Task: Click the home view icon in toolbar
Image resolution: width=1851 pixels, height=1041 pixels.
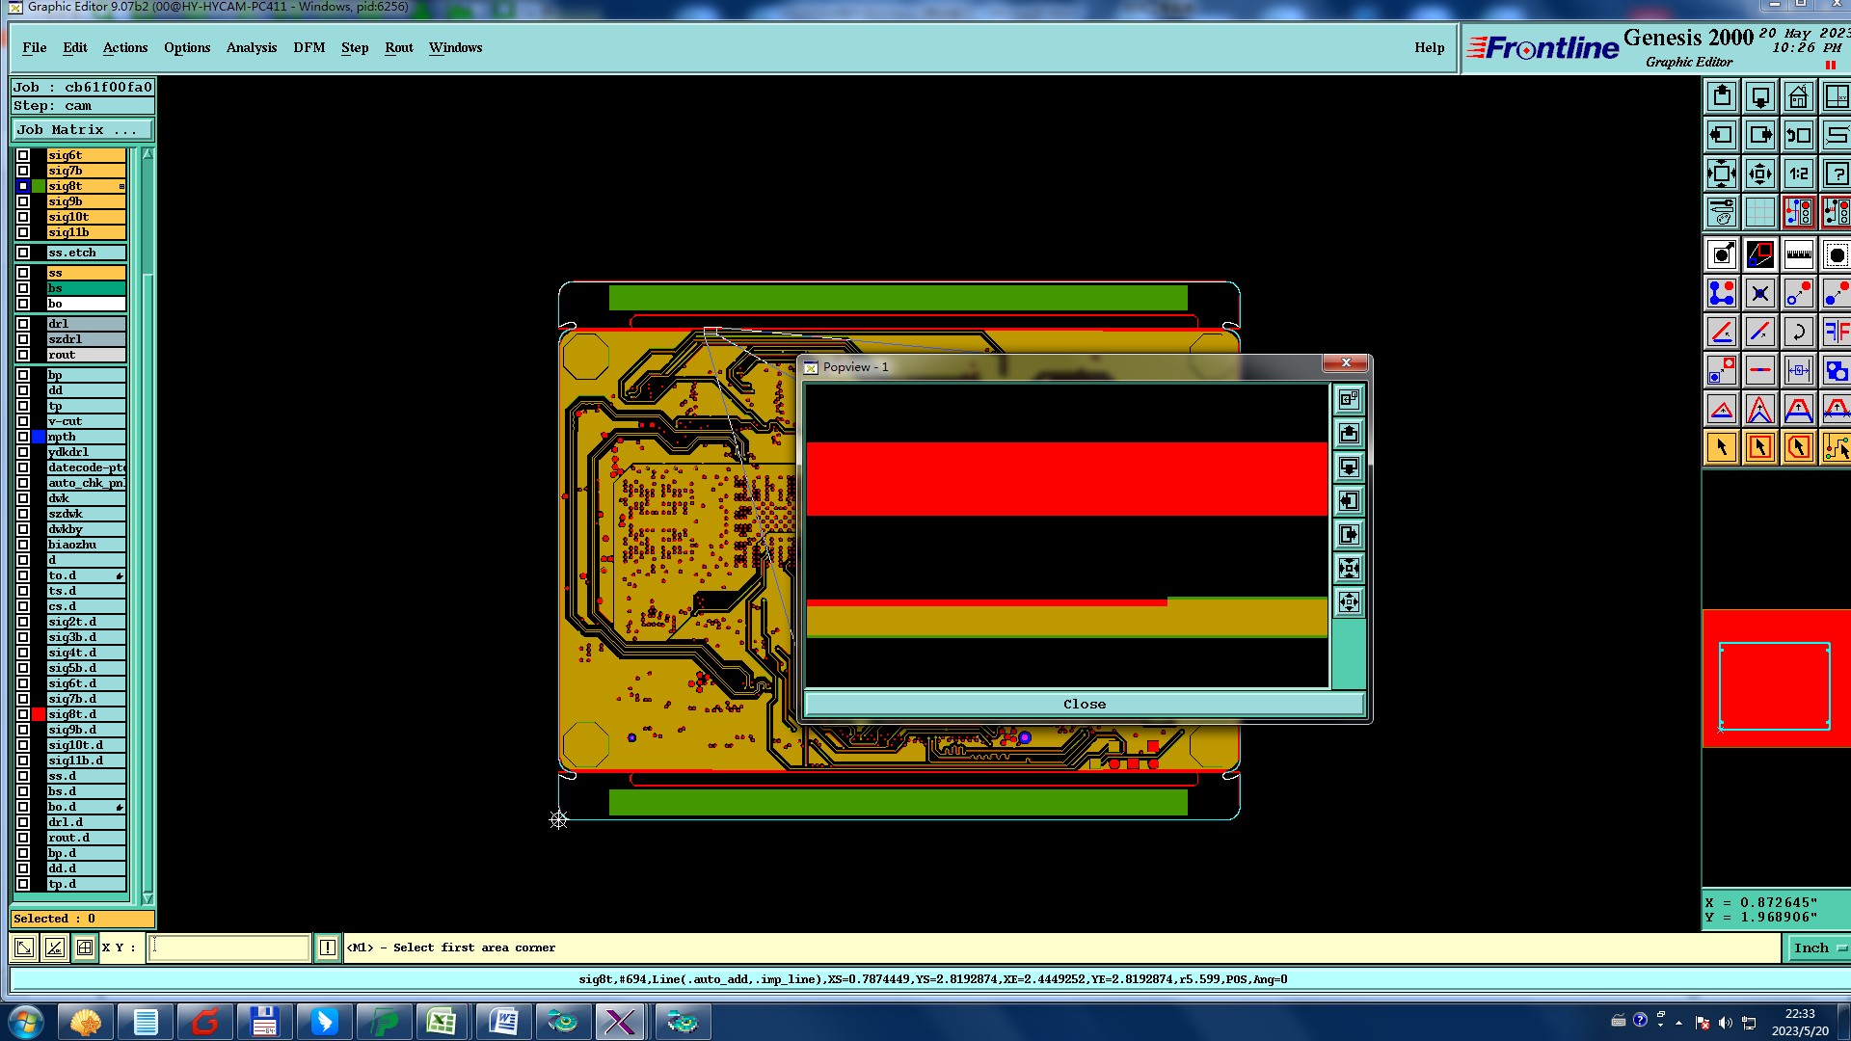Action: [1798, 97]
